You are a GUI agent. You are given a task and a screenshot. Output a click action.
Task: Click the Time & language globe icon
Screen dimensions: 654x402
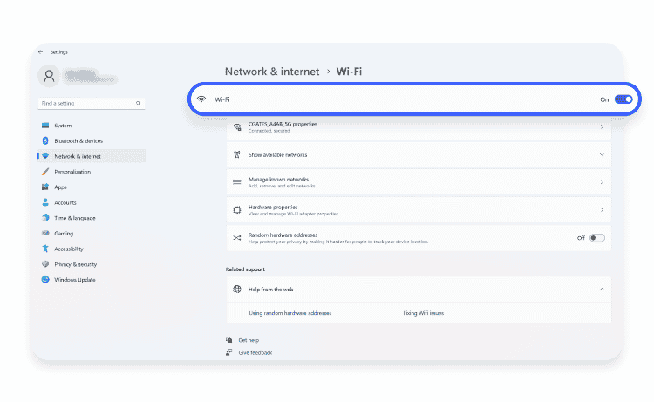[45, 218]
